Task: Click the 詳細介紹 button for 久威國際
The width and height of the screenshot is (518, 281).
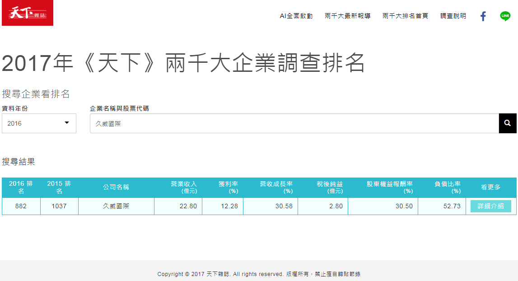Action: 490,206
